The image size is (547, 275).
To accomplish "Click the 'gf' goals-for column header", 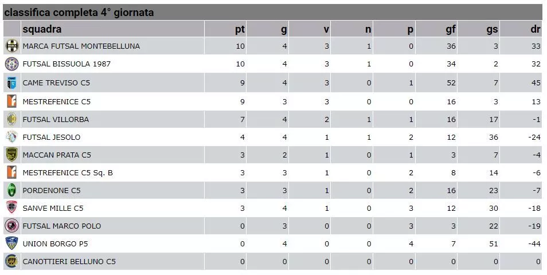I will 451,29.
